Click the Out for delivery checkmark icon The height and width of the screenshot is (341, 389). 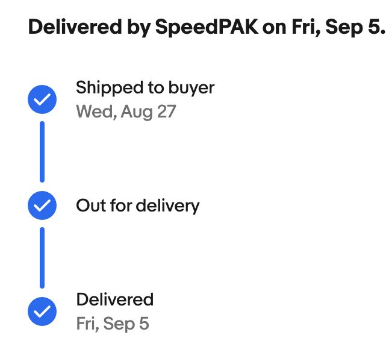42,206
